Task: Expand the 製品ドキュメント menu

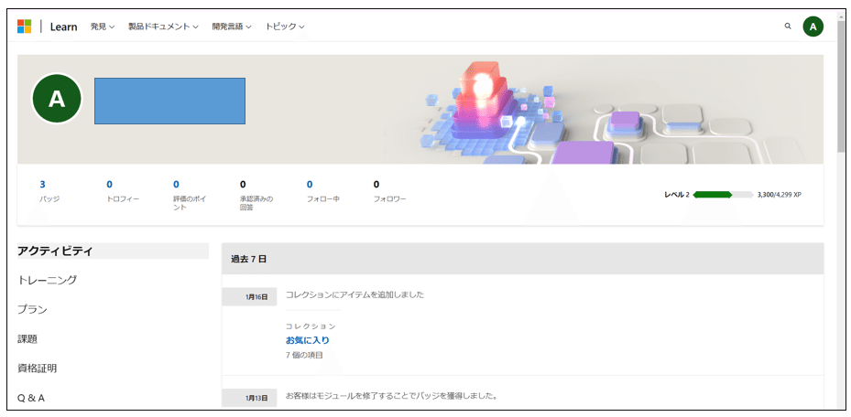Action: [x=163, y=27]
